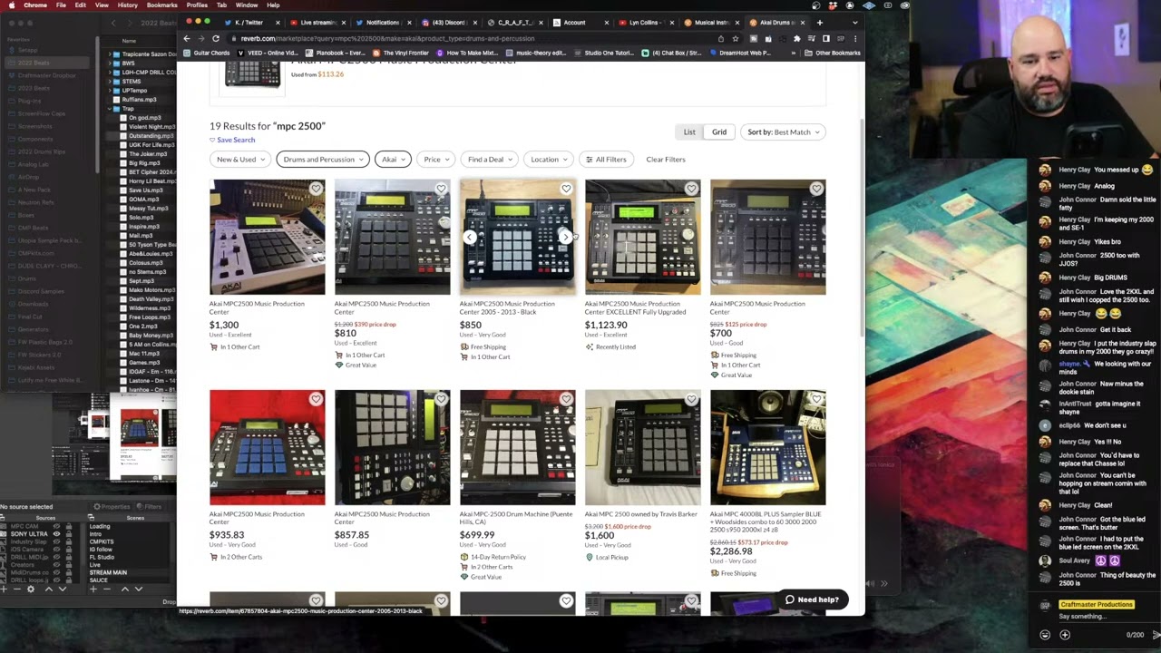Toggle lock on SONY ULTRA source
The image size is (1161, 653).
(70, 534)
